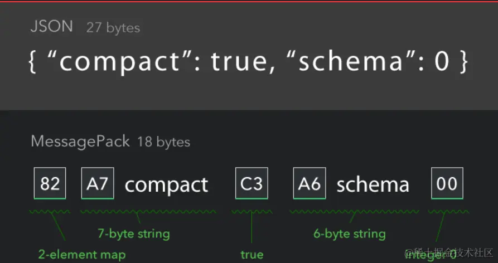Click the 00 byte box

coord(447,183)
